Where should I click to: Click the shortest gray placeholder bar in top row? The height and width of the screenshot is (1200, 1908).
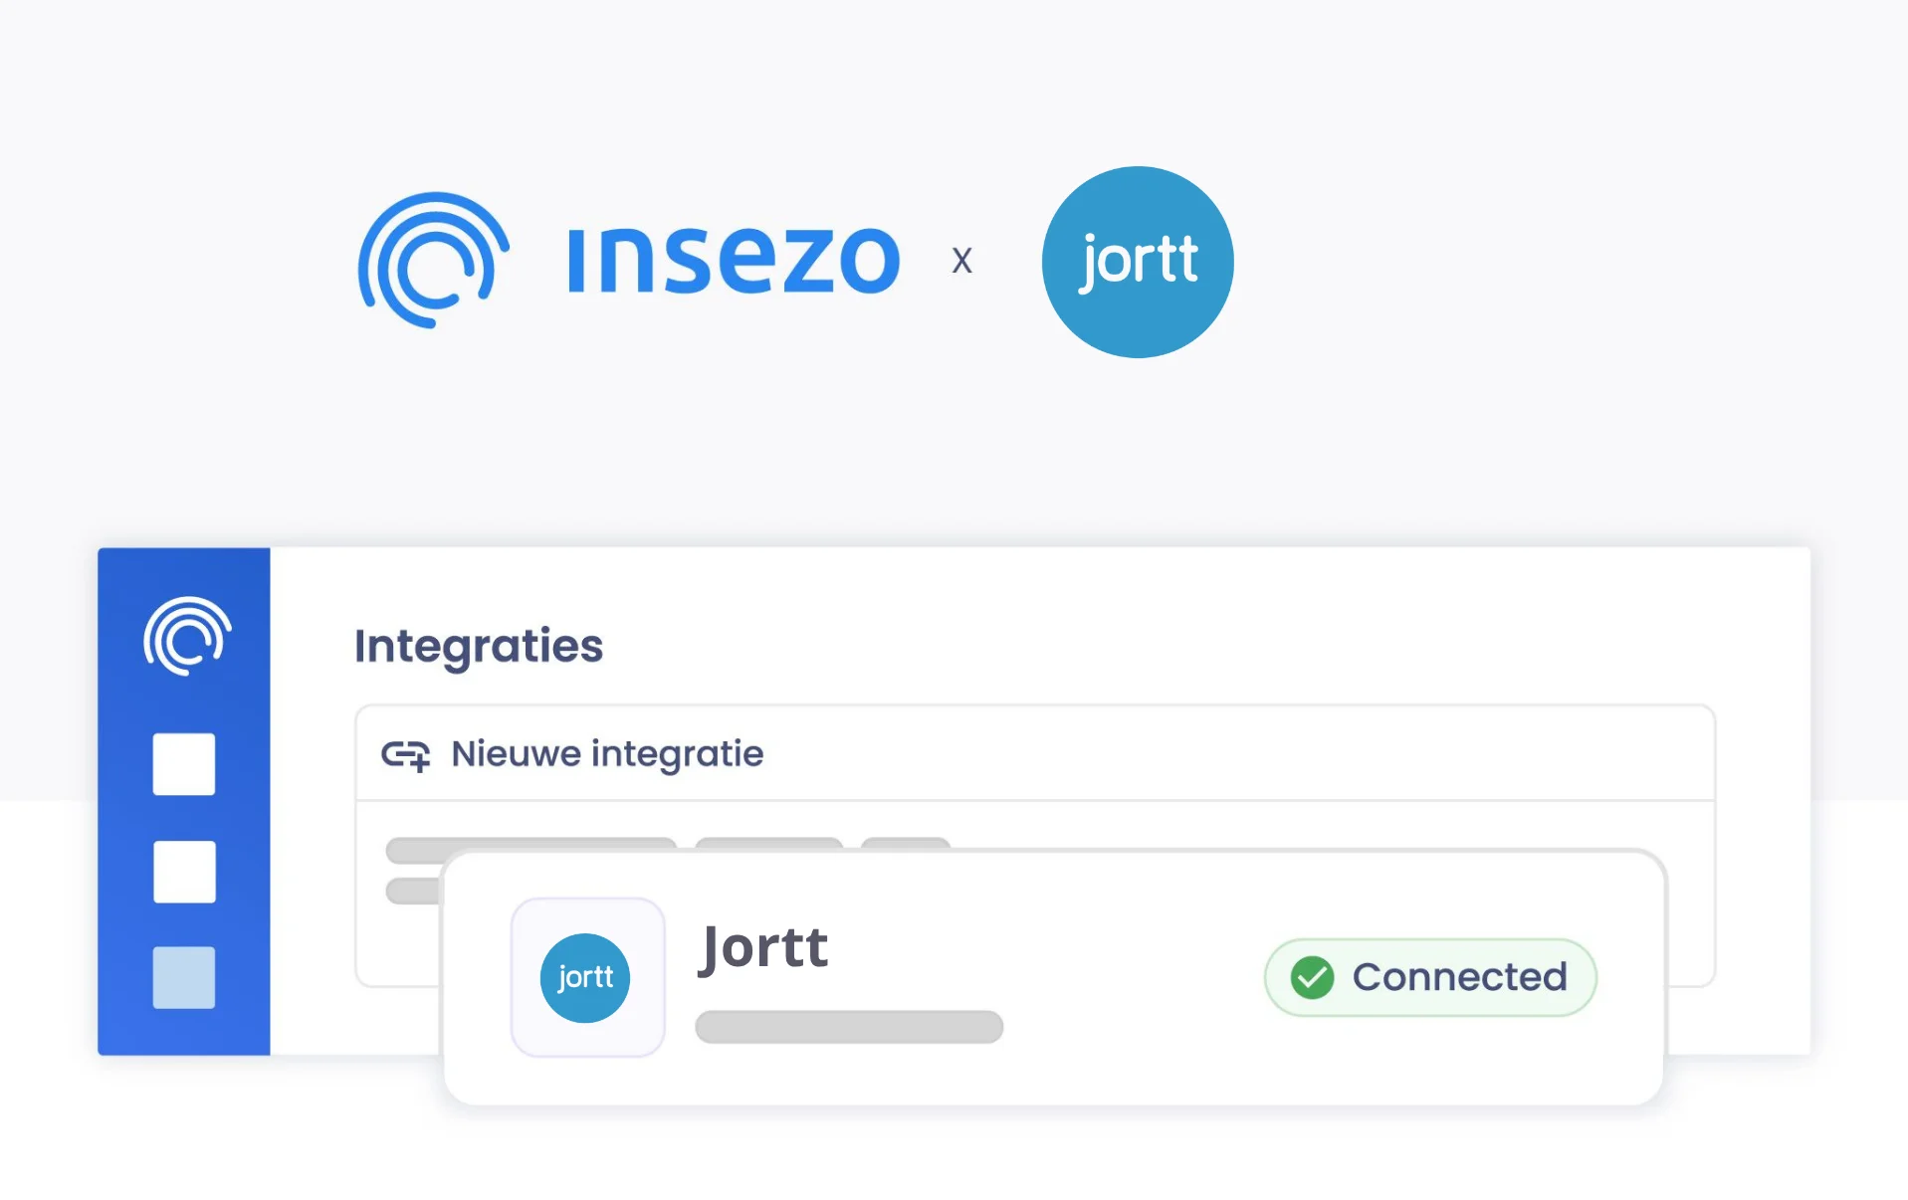[x=905, y=844]
